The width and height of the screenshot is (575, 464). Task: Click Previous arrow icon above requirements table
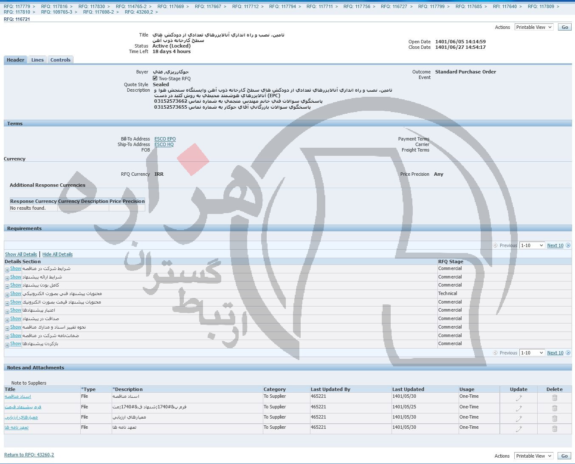[x=495, y=245]
